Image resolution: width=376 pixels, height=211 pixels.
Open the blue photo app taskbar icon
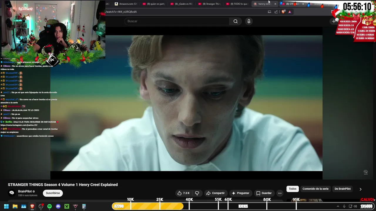pyautogui.click(x=23, y=206)
